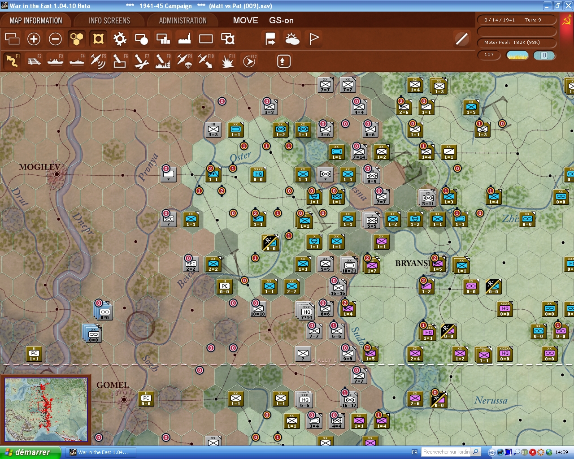Click the taskbar search input field

click(x=447, y=452)
